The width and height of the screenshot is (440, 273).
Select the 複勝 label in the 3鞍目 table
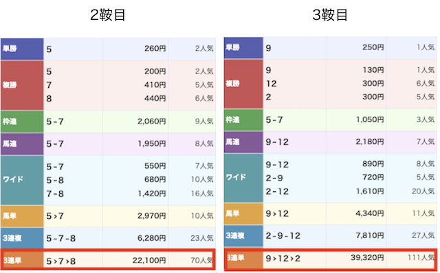point(233,84)
